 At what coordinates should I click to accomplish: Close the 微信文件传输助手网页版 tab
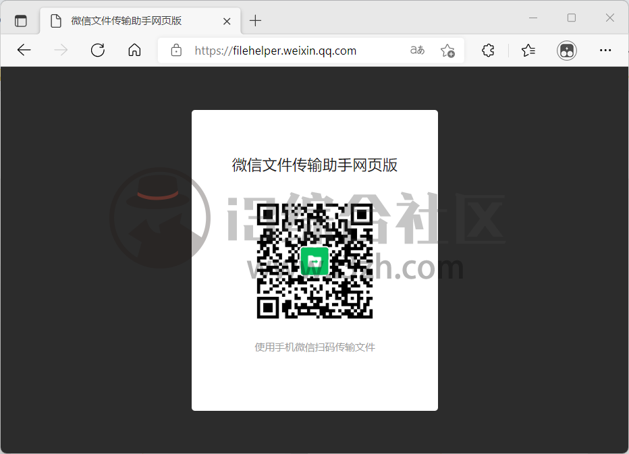pyautogui.click(x=227, y=21)
